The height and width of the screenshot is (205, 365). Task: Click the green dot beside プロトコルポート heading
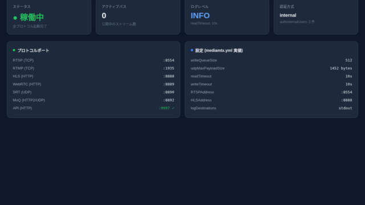[x=14, y=50]
